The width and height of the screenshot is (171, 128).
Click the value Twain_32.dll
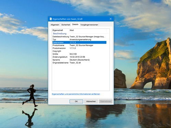75,63
